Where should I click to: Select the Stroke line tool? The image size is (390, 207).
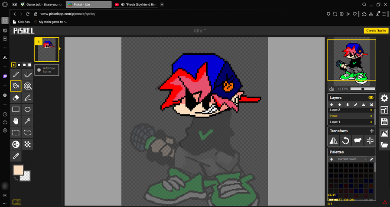click(x=28, y=98)
